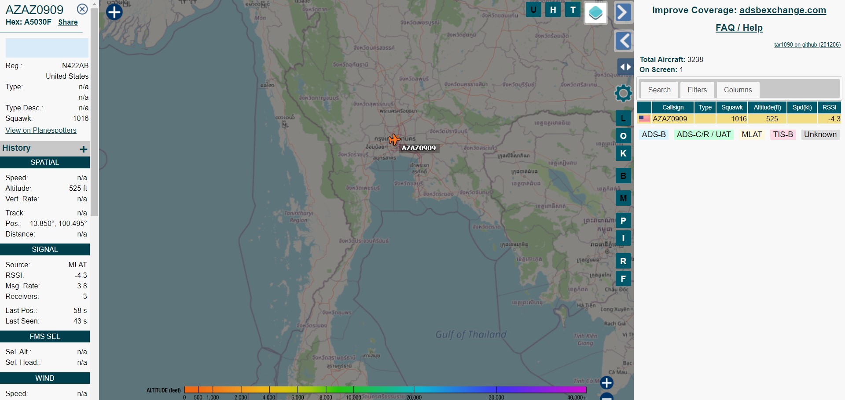Toggle the H map button
The width and height of the screenshot is (845, 400).
click(x=553, y=10)
